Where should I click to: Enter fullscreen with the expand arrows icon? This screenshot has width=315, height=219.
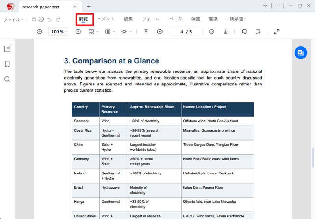tap(277, 32)
